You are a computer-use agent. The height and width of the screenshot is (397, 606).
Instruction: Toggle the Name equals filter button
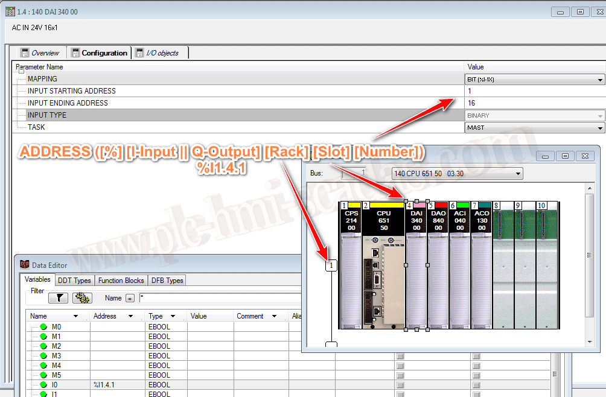(x=129, y=298)
